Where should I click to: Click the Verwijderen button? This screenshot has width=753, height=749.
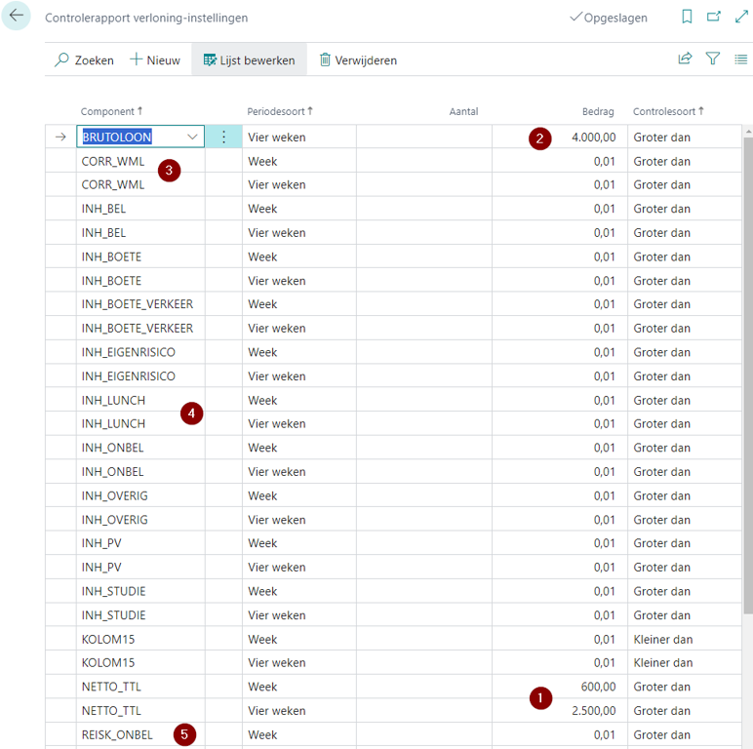(x=357, y=60)
